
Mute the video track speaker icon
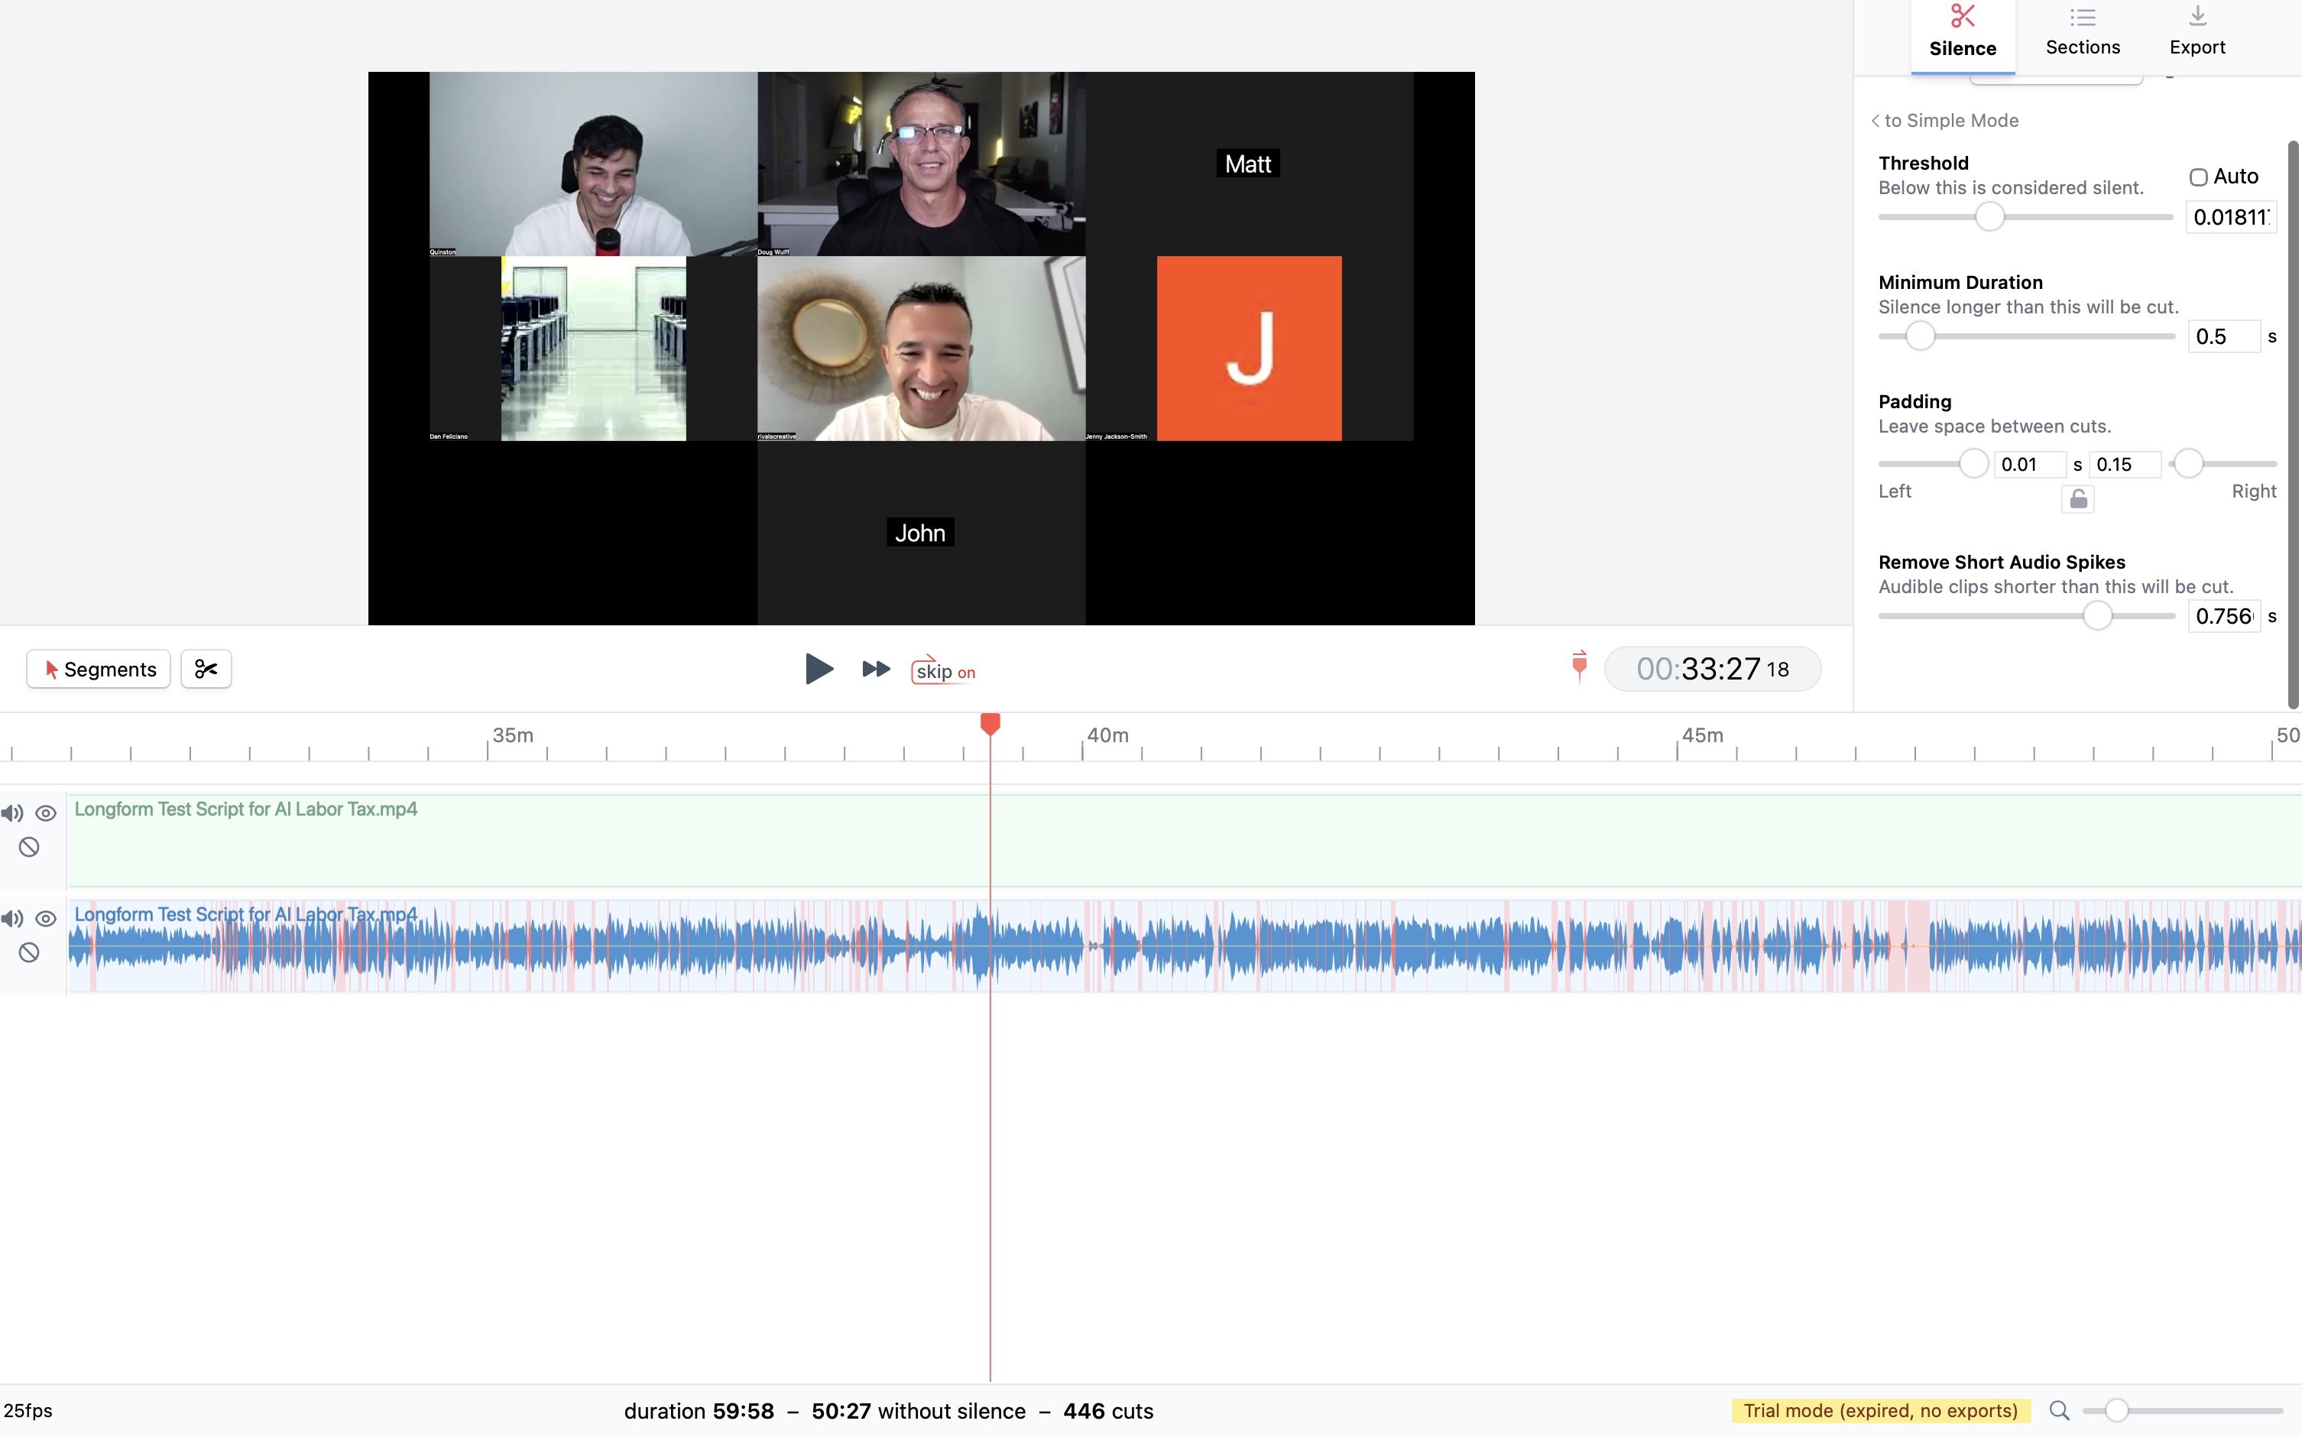pyautogui.click(x=12, y=813)
